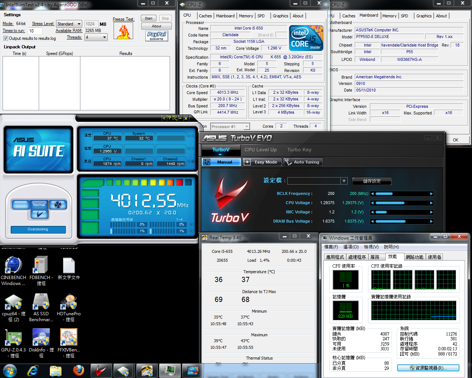Switch to 處理程序 tab in Task Manager
The image size is (472, 378).
357,257
